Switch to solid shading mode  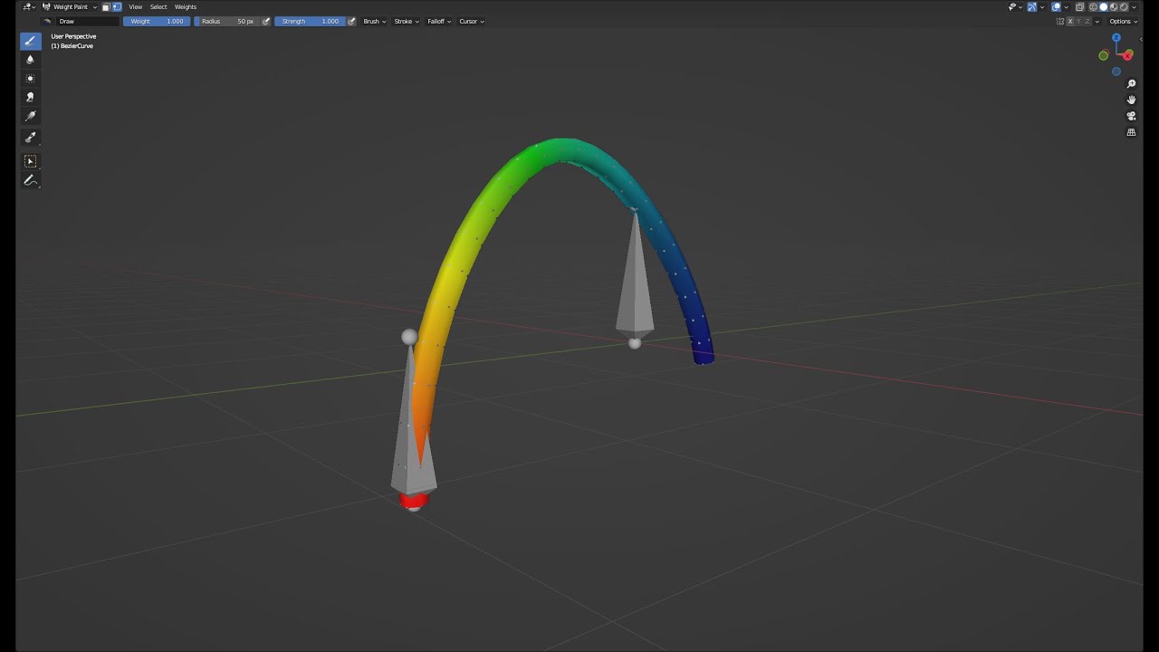(x=1104, y=7)
